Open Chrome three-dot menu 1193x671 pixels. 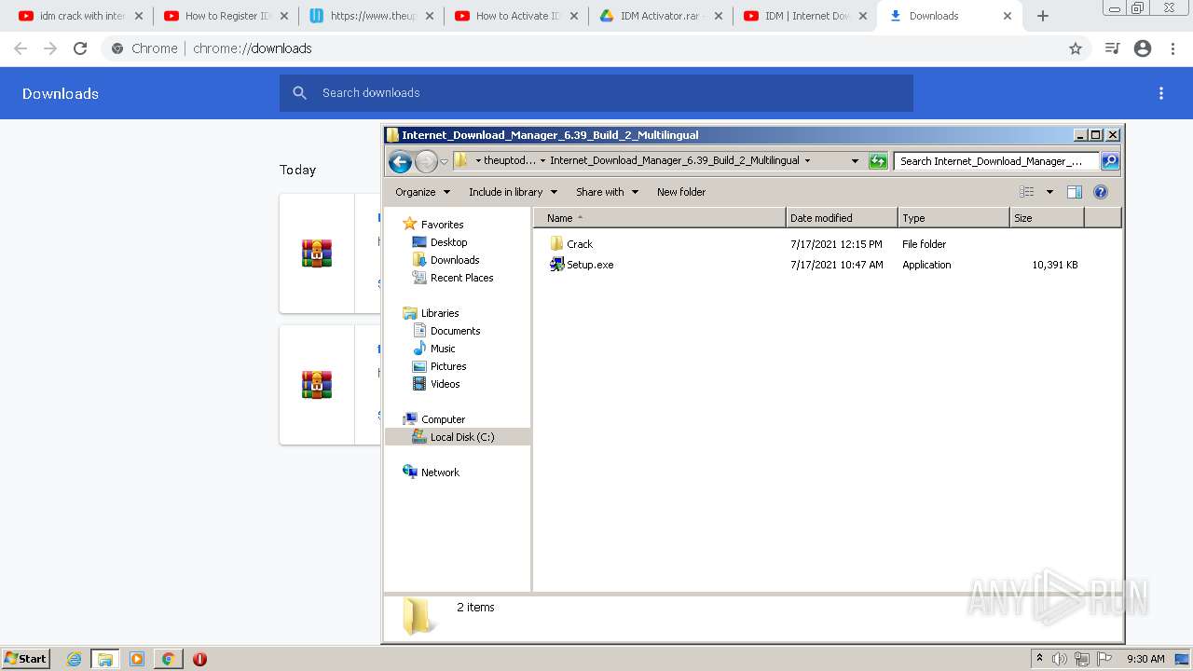[x=1173, y=48]
